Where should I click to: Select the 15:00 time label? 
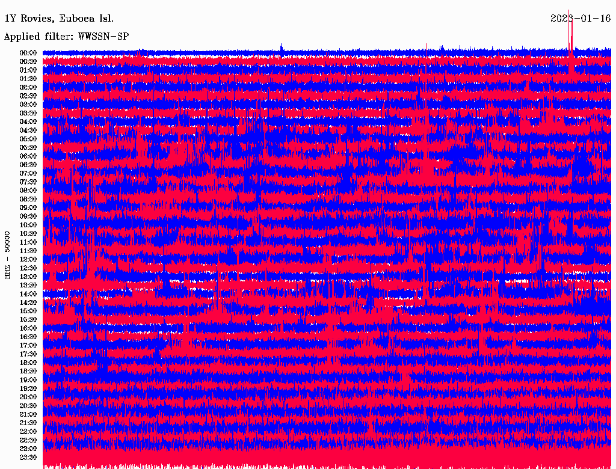(x=28, y=311)
